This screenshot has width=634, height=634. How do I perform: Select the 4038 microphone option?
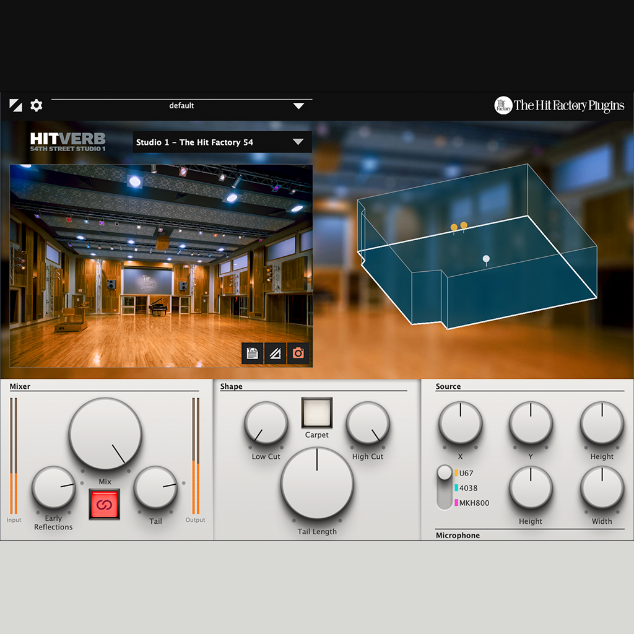point(466,488)
